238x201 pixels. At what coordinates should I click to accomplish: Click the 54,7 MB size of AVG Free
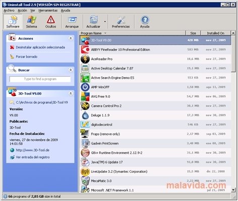click(x=193, y=97)
